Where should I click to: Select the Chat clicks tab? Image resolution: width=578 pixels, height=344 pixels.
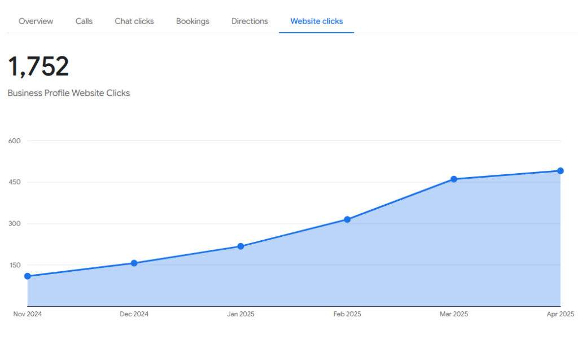[134, 21]
